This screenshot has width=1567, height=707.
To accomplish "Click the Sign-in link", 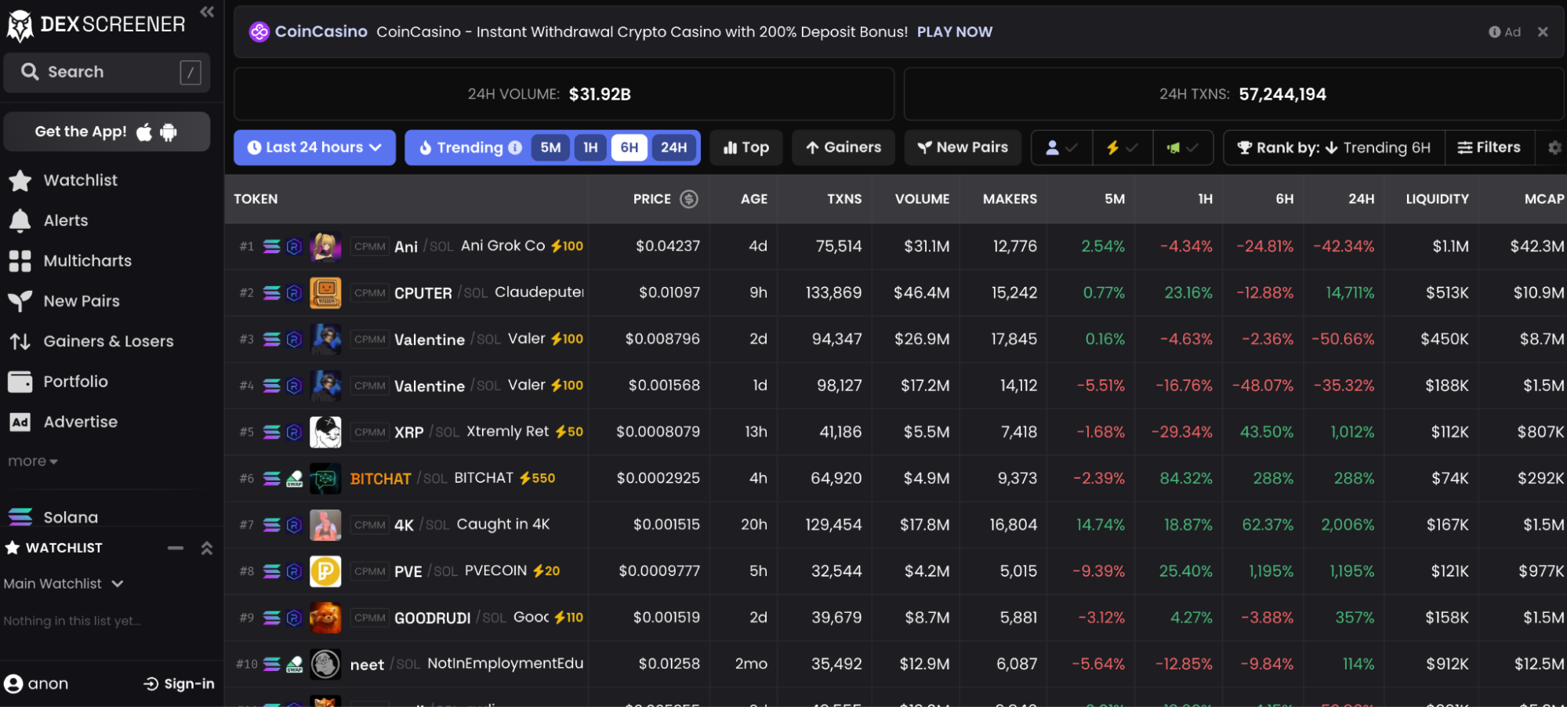I will click(x=179, y=684).
